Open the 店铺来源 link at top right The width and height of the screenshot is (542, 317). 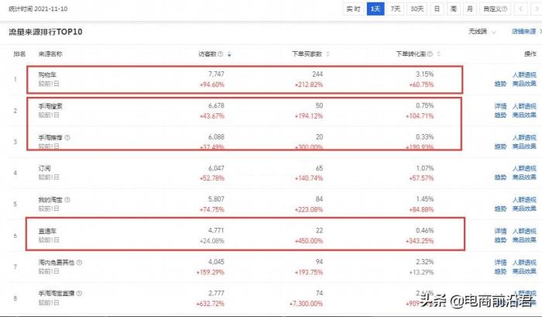tap(524, 32)
